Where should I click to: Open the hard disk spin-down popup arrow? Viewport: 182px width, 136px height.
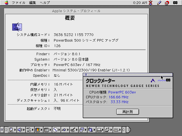[x=77, y=130]
